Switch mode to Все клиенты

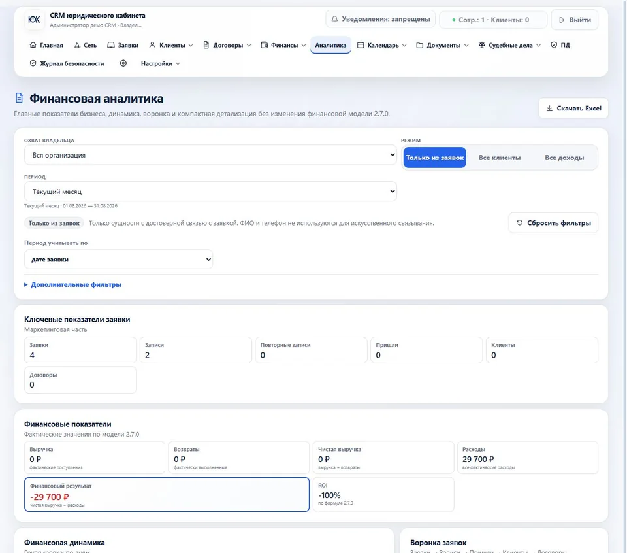(500, 158)
